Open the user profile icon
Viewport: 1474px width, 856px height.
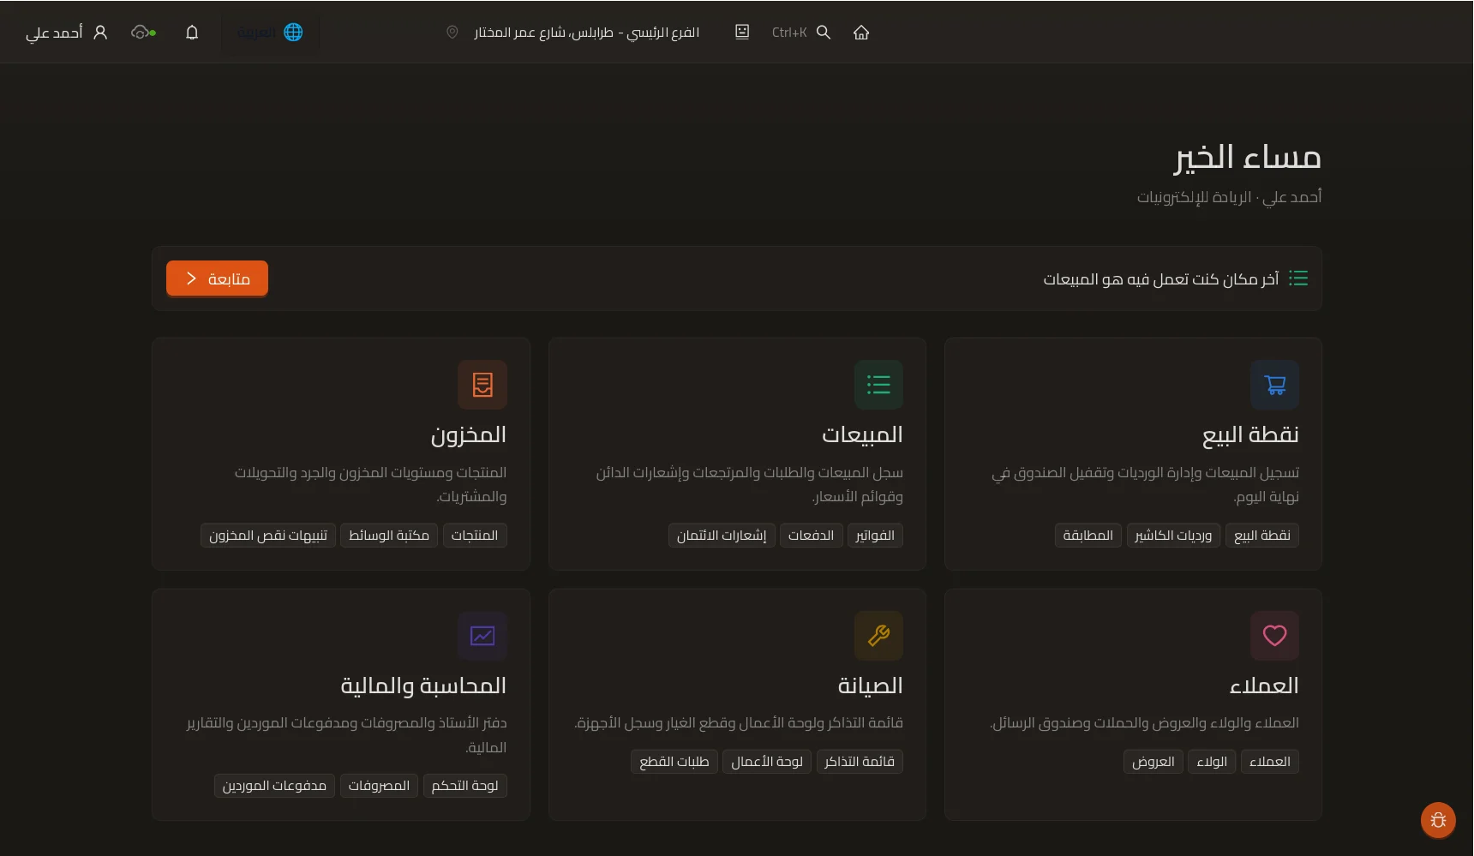coord(100,33)
